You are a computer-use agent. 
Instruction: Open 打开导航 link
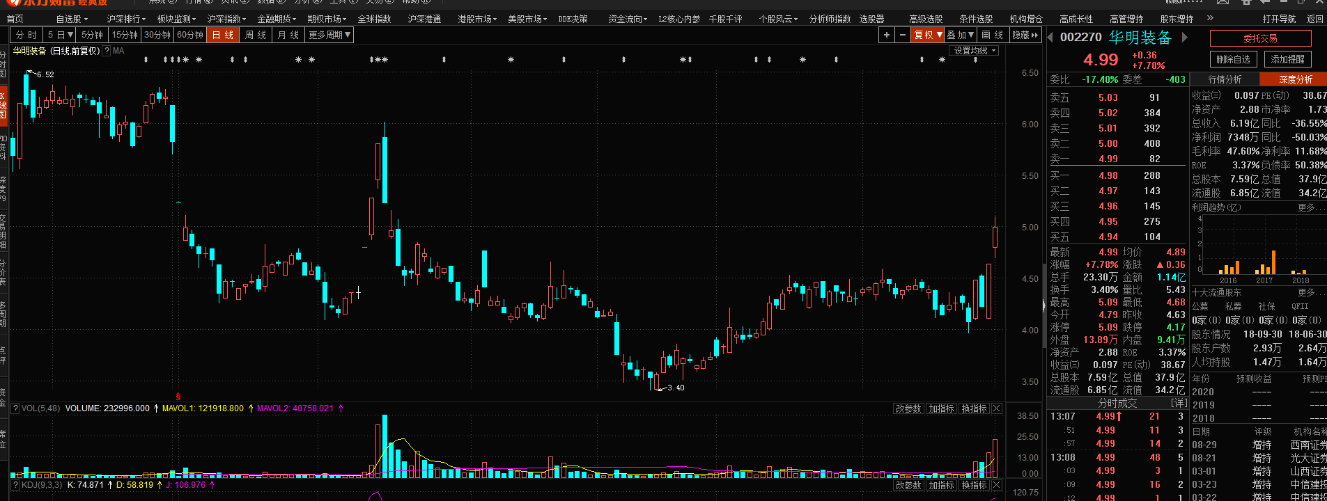tap(1279, 19)
